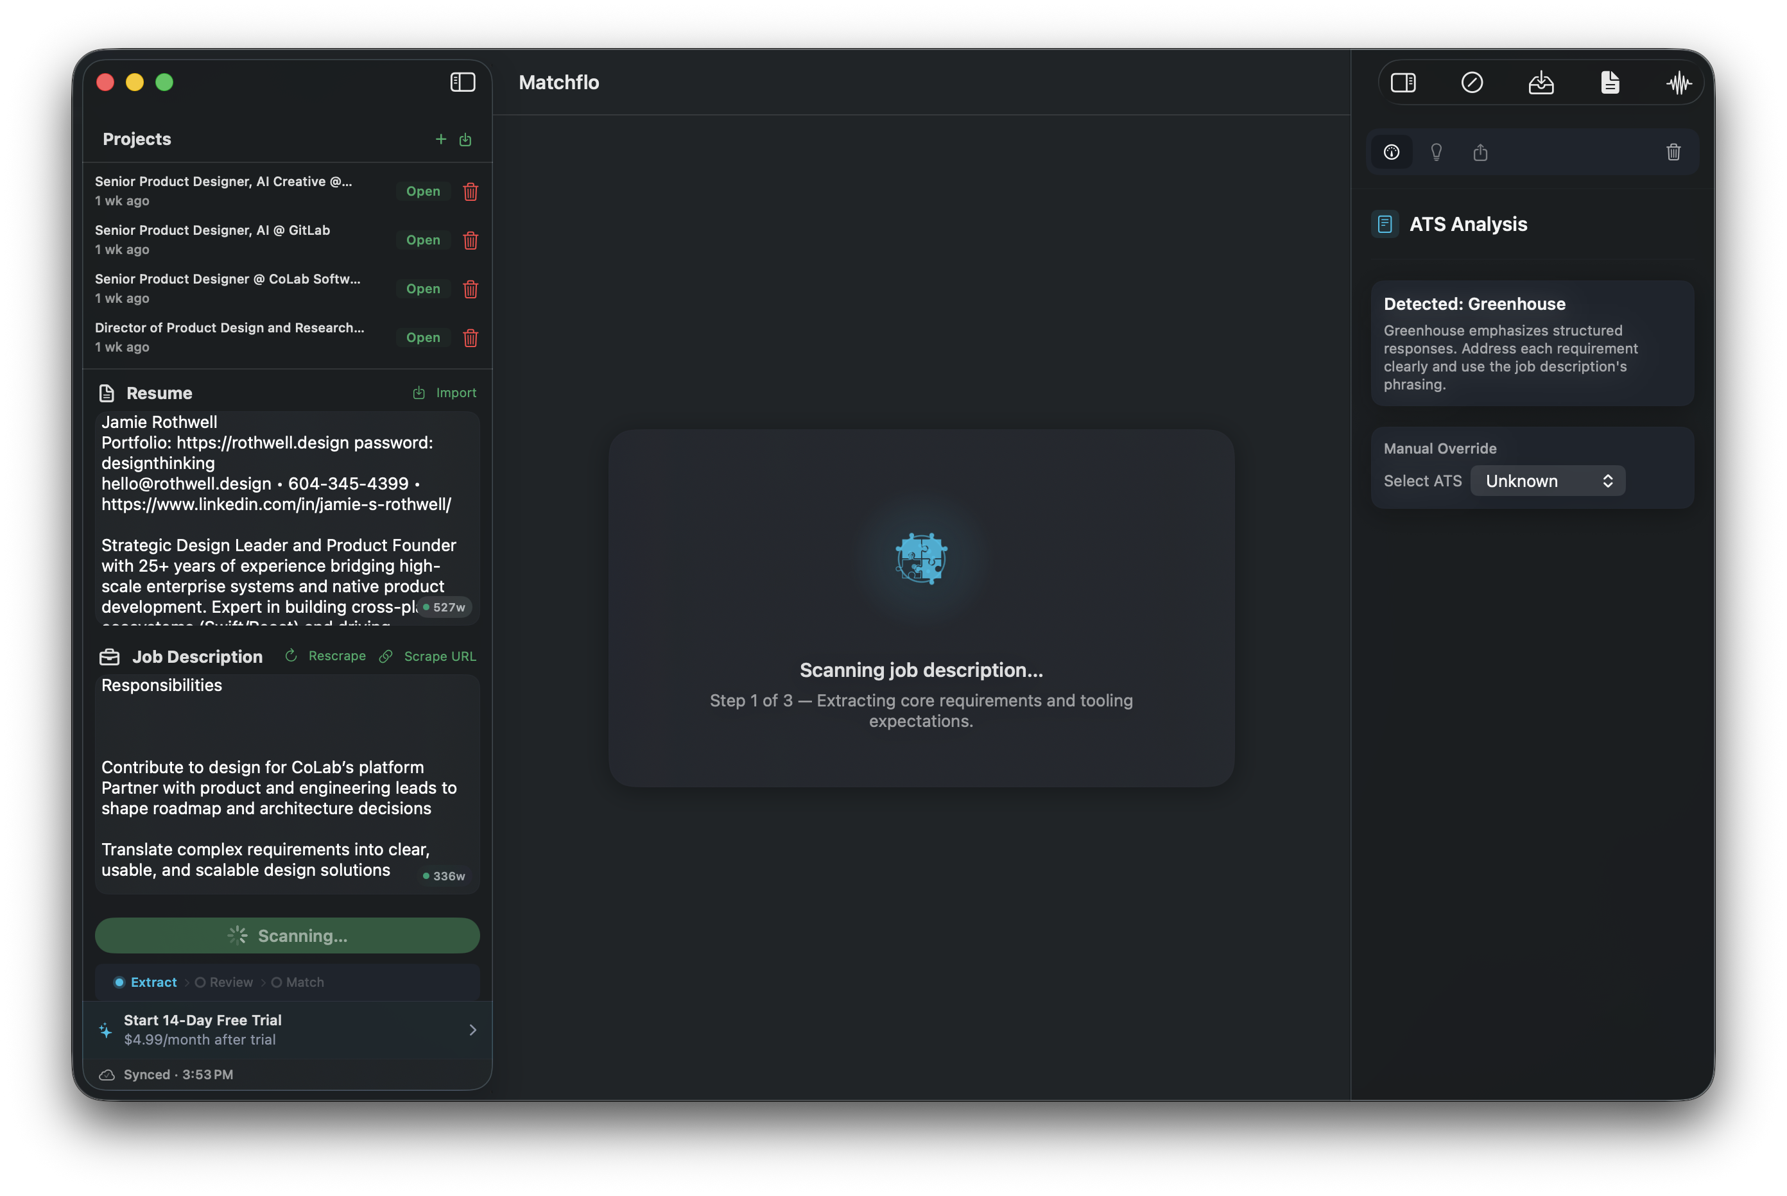The width and height of the screenshot is (1787, 1196).
Task: Delete the Director of Product Design project
Action: click(470, 338)
